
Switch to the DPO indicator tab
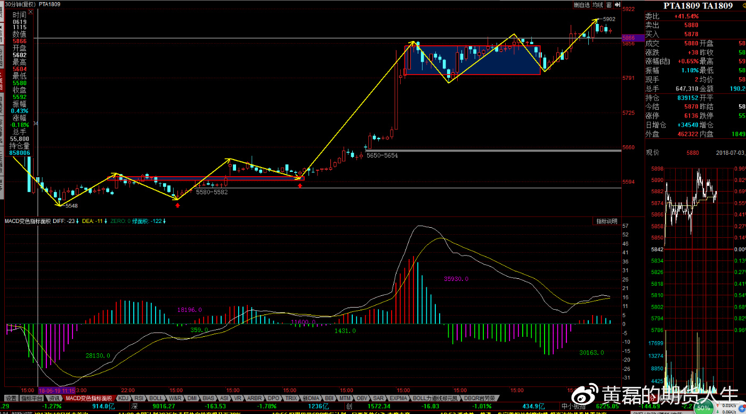(x=273, y=398)
